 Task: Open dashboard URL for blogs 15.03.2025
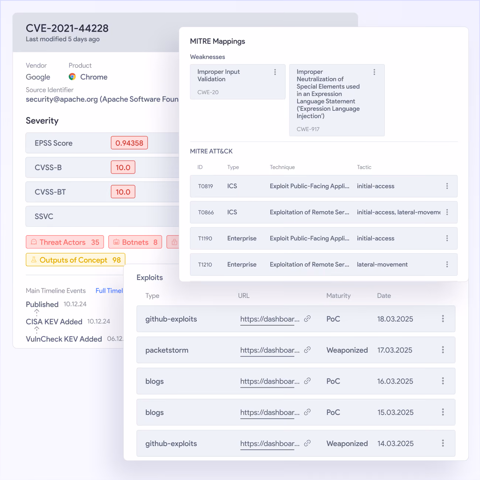pos(270,412)
